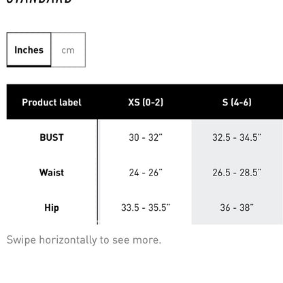Viewport: 283px width, 283px height.
Task: Click XS bust value 30 - 32"
Action: [x=146, y=137]
